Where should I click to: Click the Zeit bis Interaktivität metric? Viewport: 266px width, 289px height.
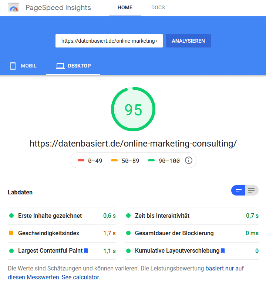(x=192, y=216)
